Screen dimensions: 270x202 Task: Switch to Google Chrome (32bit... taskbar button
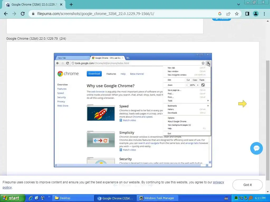coord(115,198)
